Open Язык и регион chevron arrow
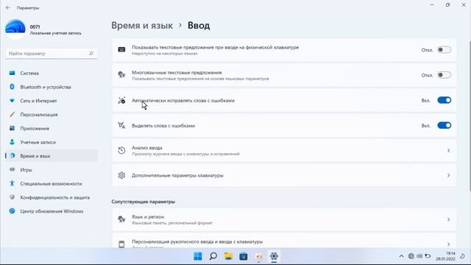Image resolution: width=471 pixels, height=265 pixels. pos(448,219)
